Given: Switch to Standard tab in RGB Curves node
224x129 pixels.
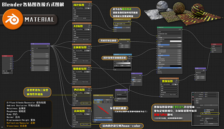Looking at the screenshot, I should tap(98, 100).
